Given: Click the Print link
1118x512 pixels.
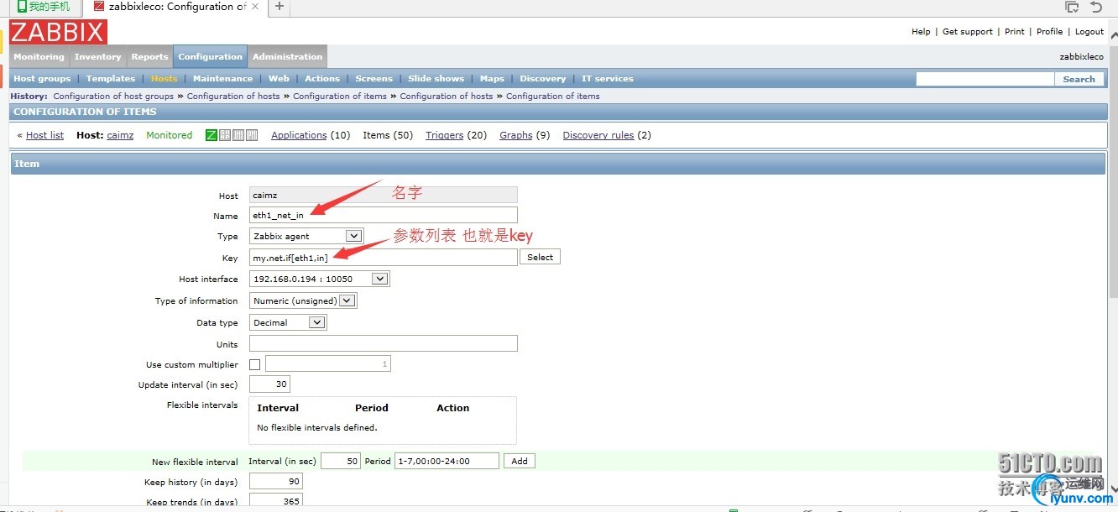Looking at the screenshot, I should pos(1015,32).
